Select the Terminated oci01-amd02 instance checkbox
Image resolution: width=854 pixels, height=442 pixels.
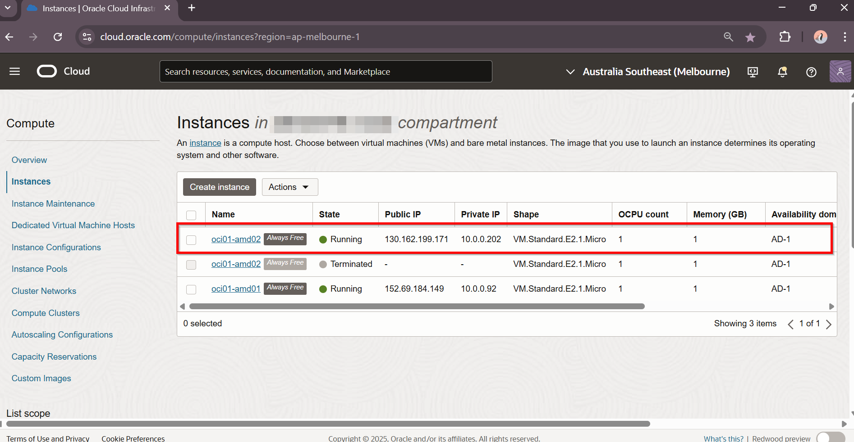point(191,265)
